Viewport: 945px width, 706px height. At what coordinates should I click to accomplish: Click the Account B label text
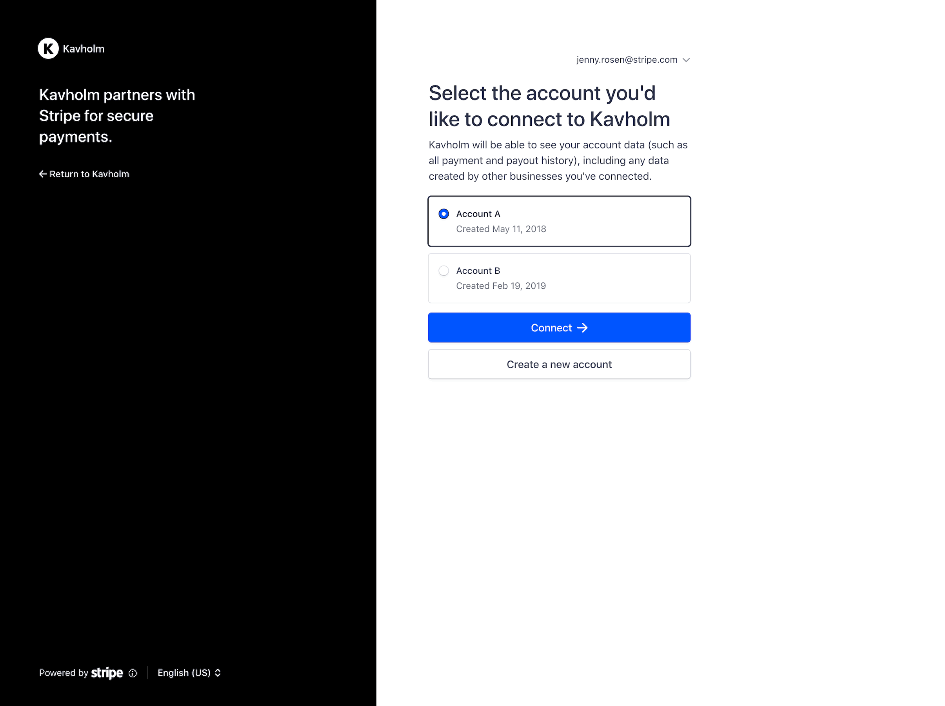478,271
